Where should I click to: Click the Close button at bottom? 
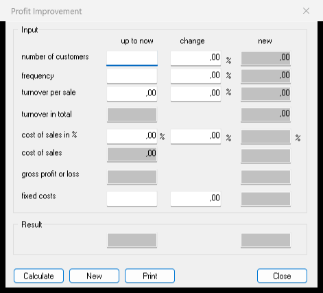[282, 276]
